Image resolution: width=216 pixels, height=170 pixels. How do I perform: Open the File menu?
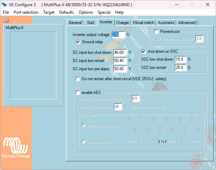(6, 12)
